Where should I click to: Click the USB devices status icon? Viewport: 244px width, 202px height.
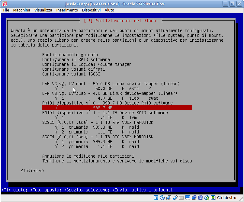175,198
